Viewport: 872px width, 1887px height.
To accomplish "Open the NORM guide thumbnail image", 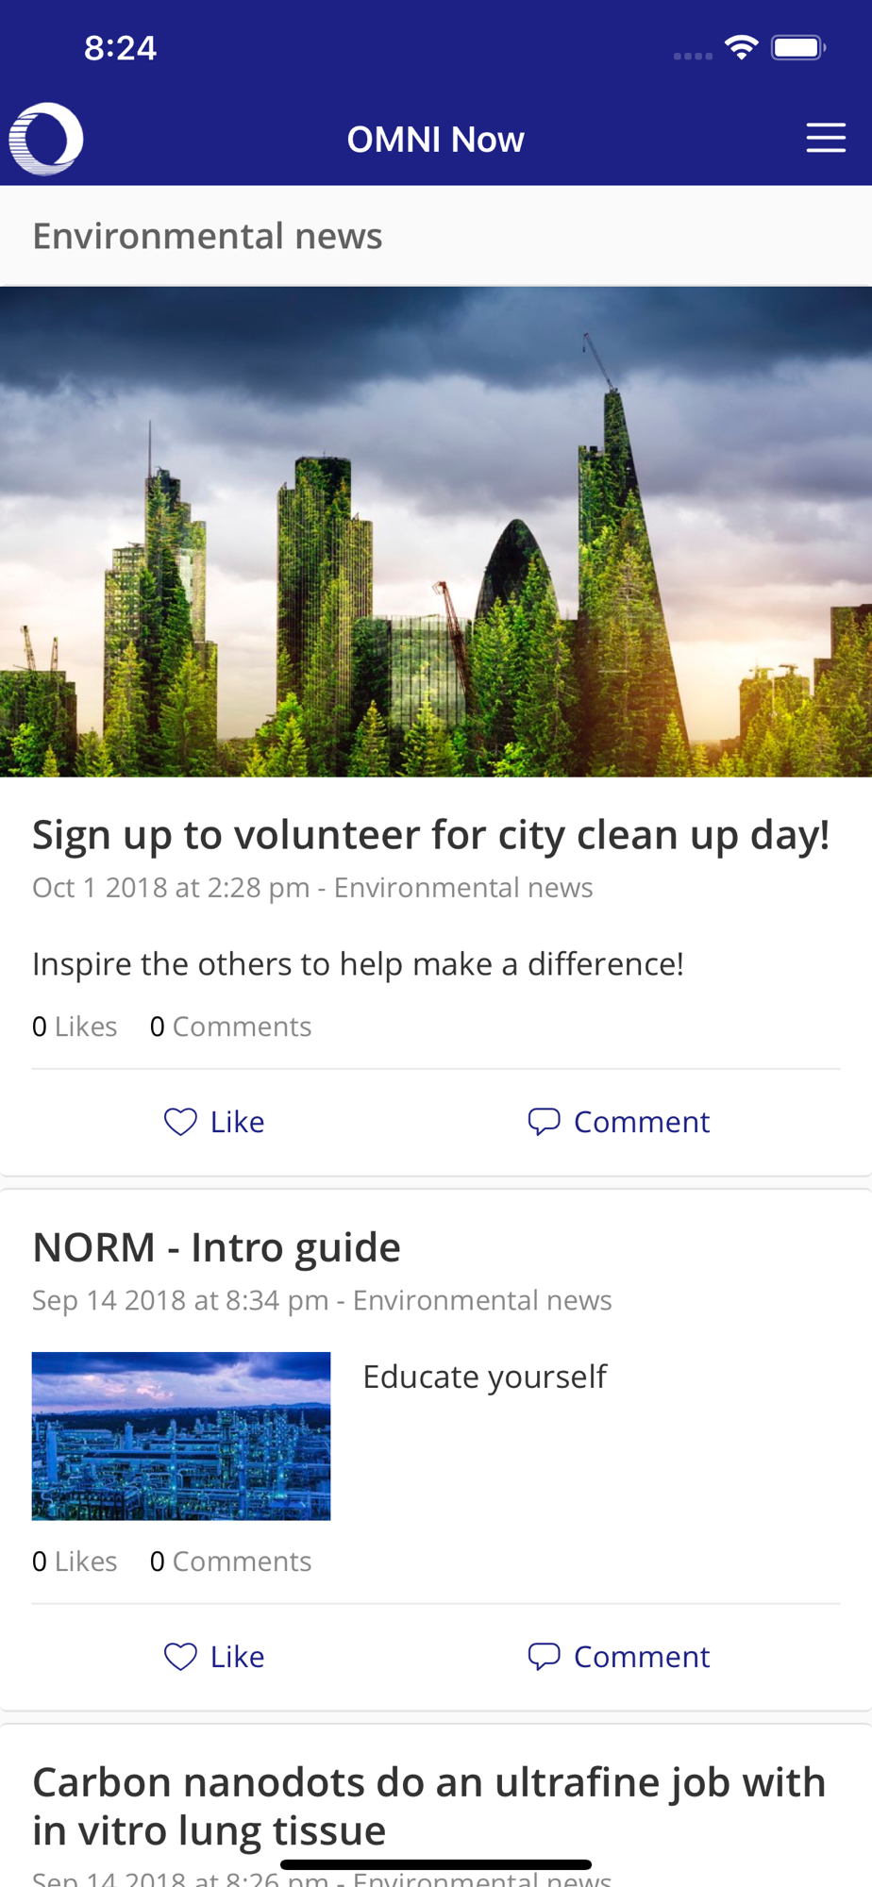I will tap(181, 1436).
